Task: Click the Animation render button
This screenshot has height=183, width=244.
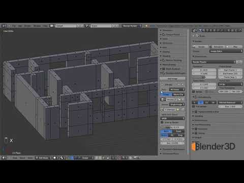Action: [x=217, y=47]
